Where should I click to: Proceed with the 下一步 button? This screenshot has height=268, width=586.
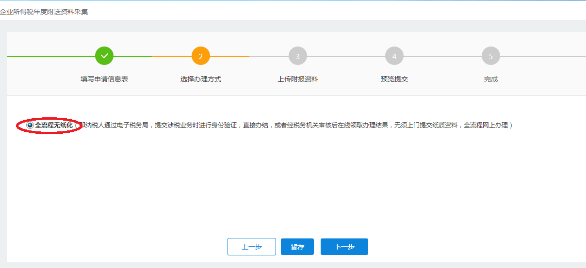click(344, 247)
